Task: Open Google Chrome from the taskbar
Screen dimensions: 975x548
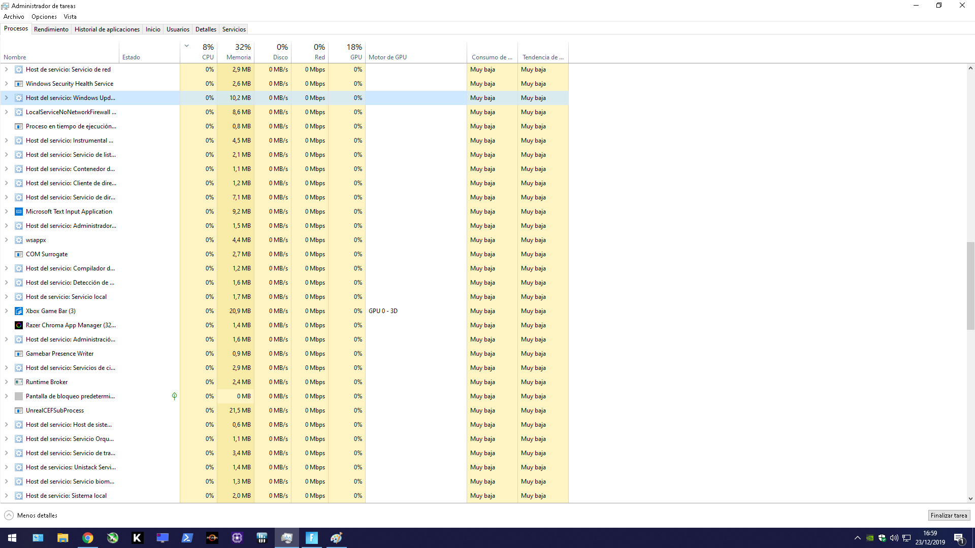Action: pyautogui.click(x=88, y=538)
